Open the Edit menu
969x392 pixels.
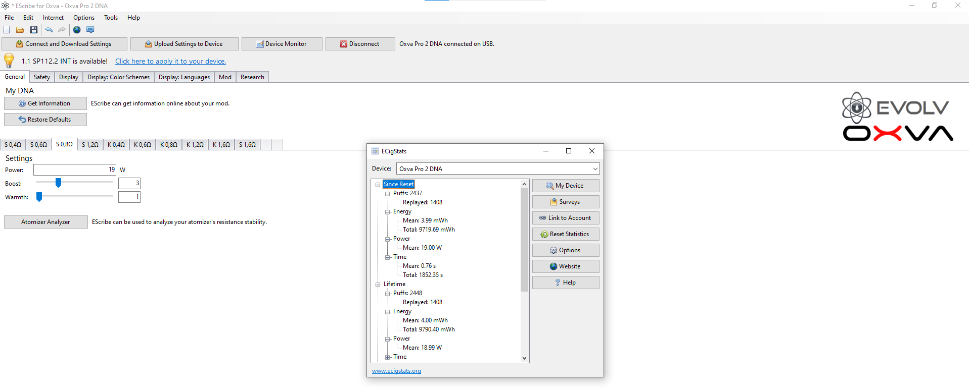point(28,18)
